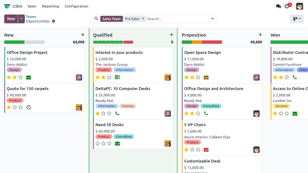Open the Discuss conversations icon
This screenshot has height=173, width=308.
278,6
